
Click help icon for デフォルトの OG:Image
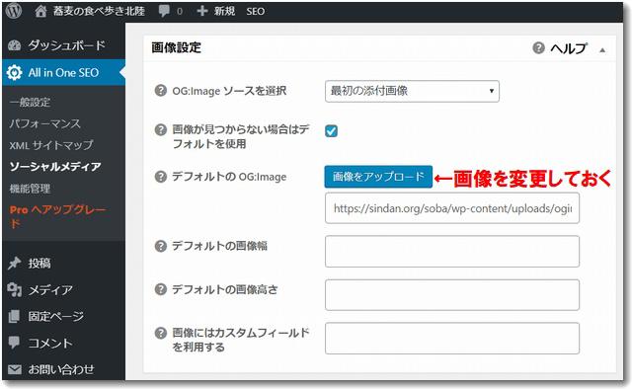[x=161, y=177]
